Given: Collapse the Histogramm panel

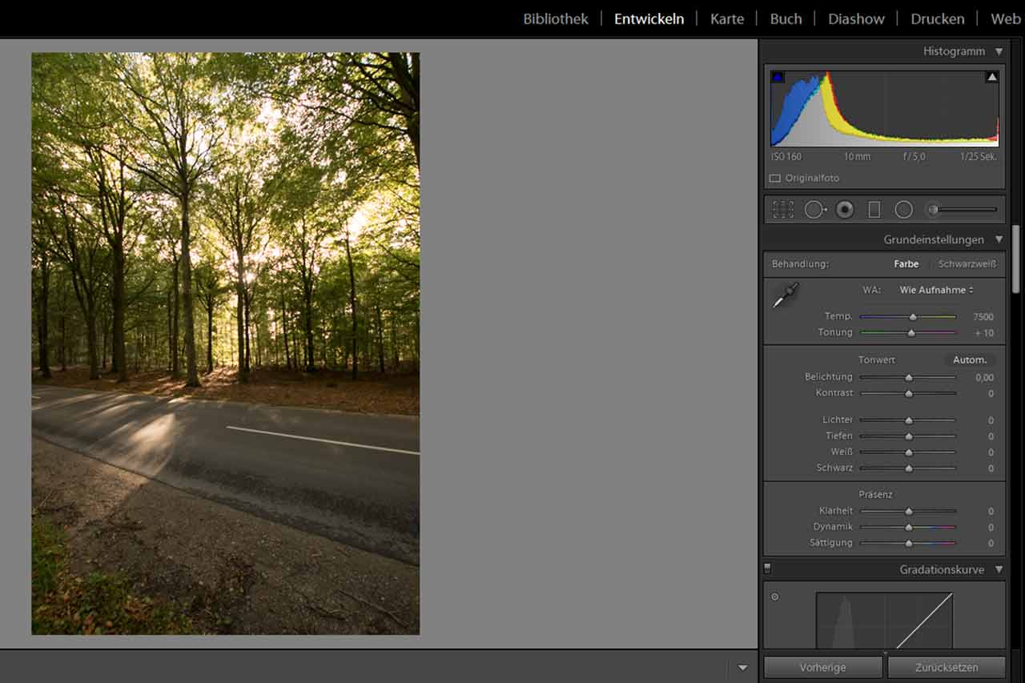Looking at the screenshot, I should pos(999,52).
